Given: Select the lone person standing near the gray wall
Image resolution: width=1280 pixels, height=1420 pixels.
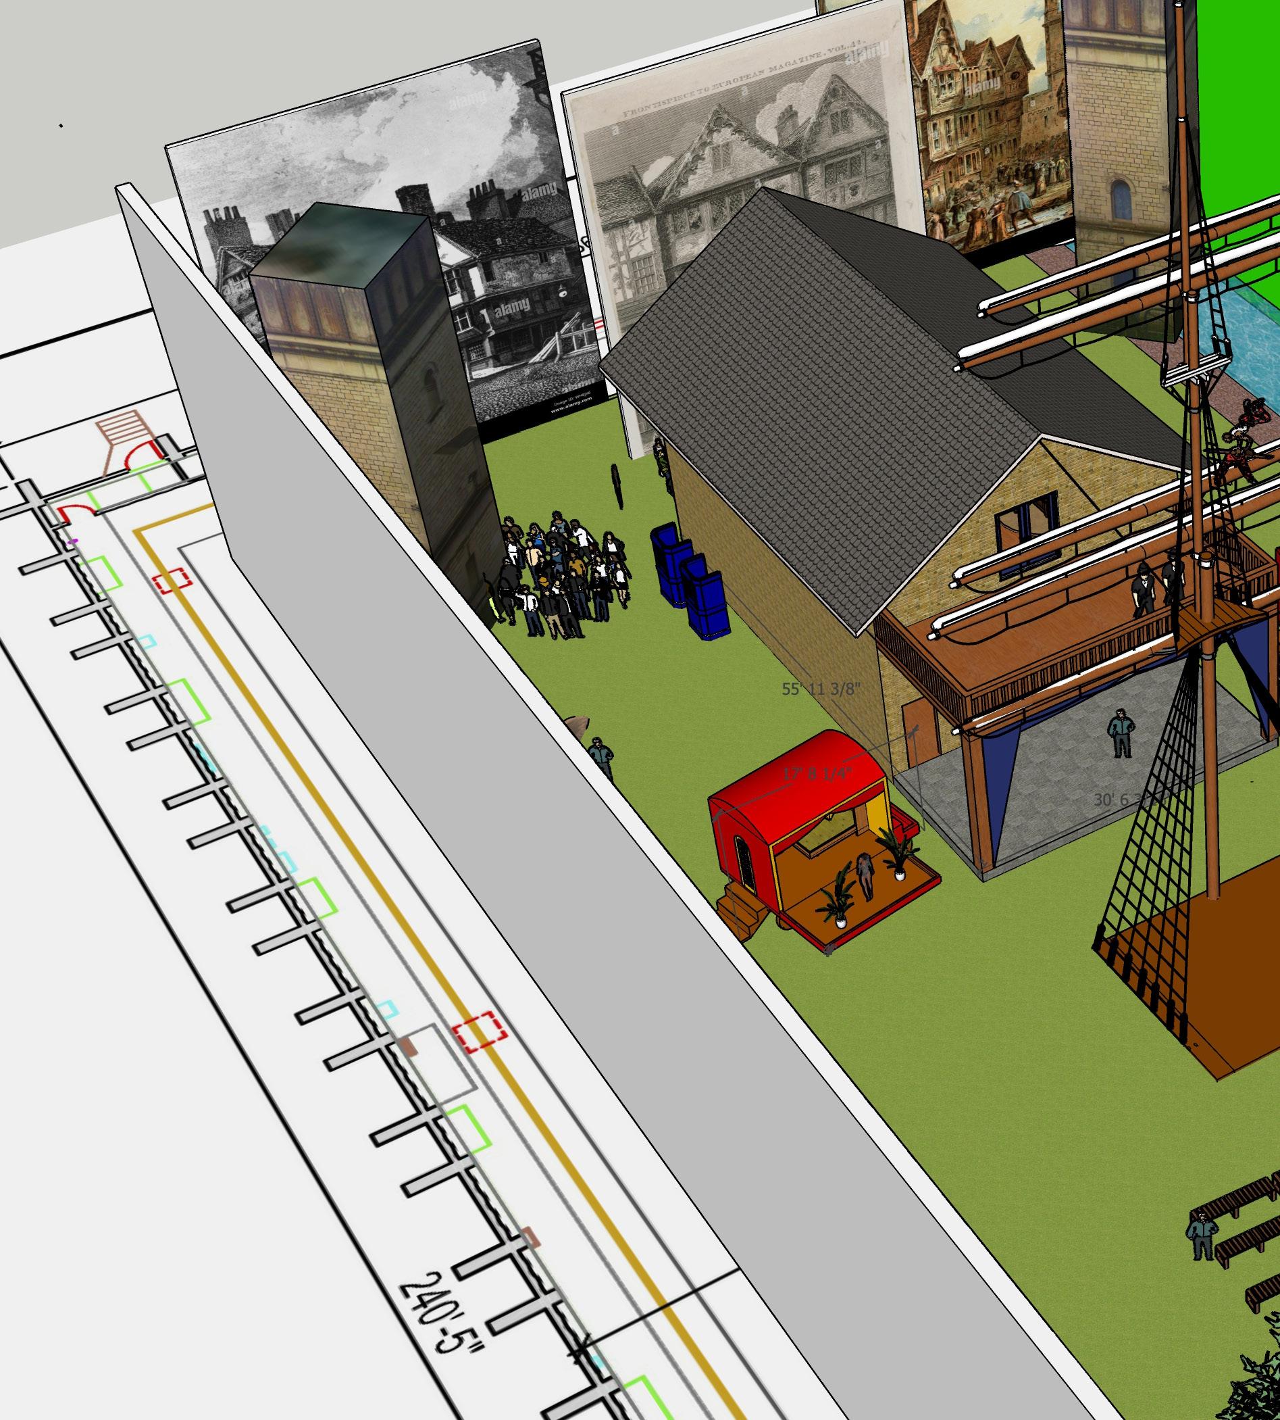Looking at the screenshot, I should pos(600,758).
